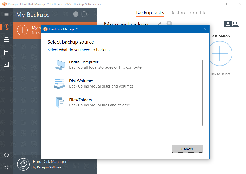
Task: Click the dialog's vertical scrollbar
Action: 202,93
